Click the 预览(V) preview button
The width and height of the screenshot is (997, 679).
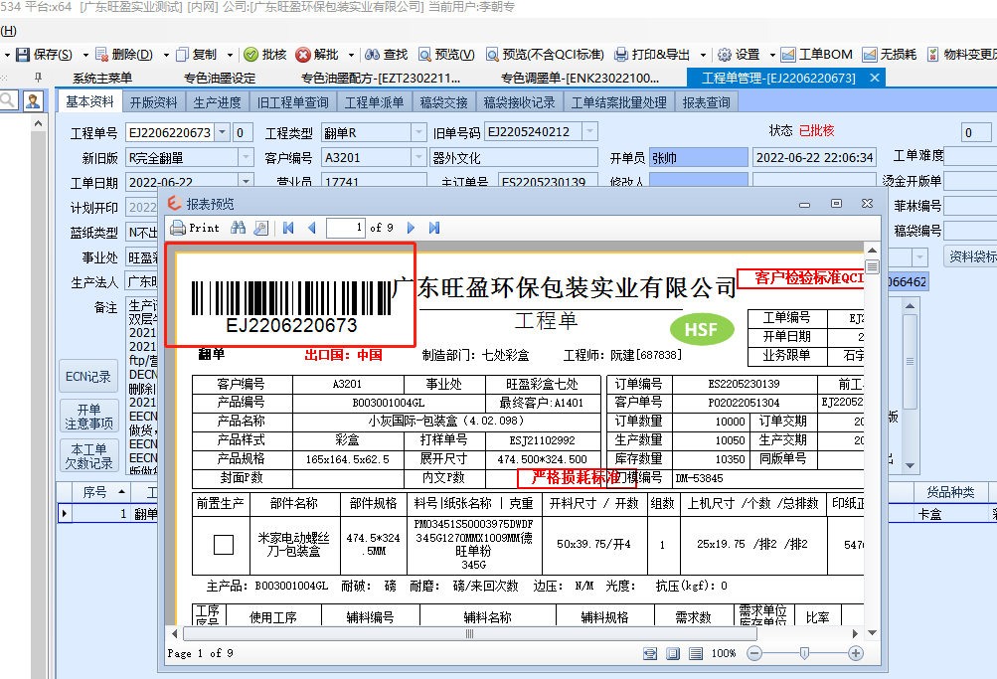pyautogui.click(x=446, y=55)
